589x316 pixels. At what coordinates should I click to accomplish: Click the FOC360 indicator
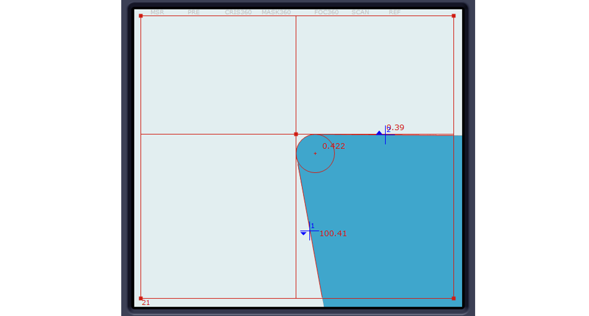click(x=326, y=12)
